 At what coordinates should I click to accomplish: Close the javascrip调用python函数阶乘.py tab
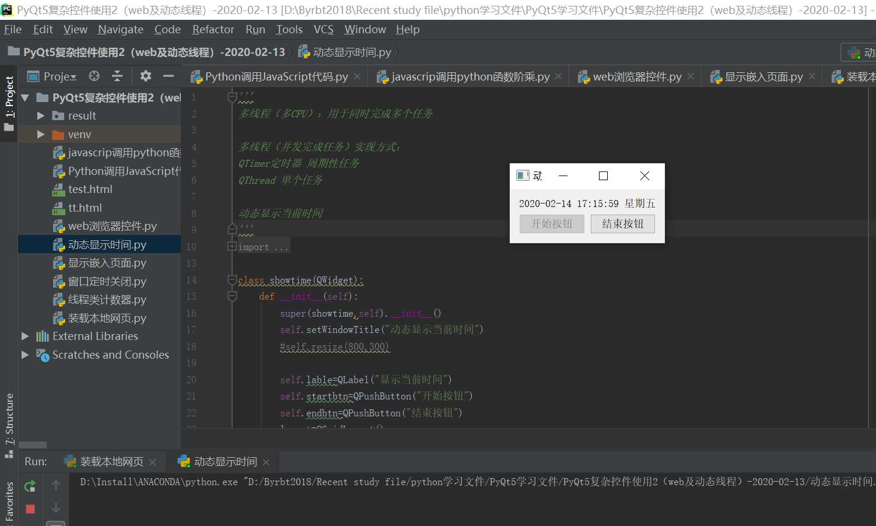click(558, 76)
